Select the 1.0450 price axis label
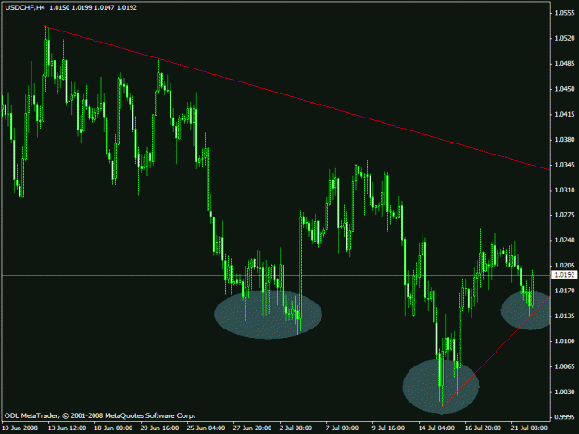 point(565,89)
